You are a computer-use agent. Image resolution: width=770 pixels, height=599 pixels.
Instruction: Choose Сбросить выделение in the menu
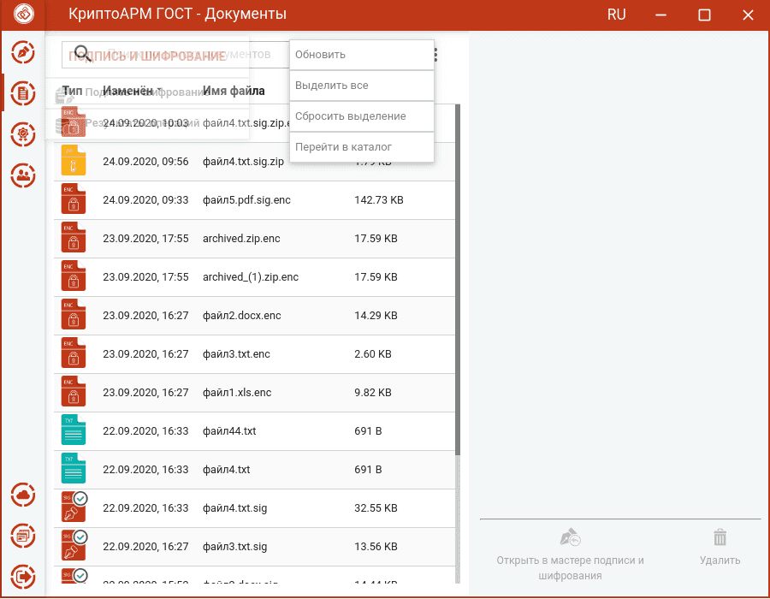(362, 116)
